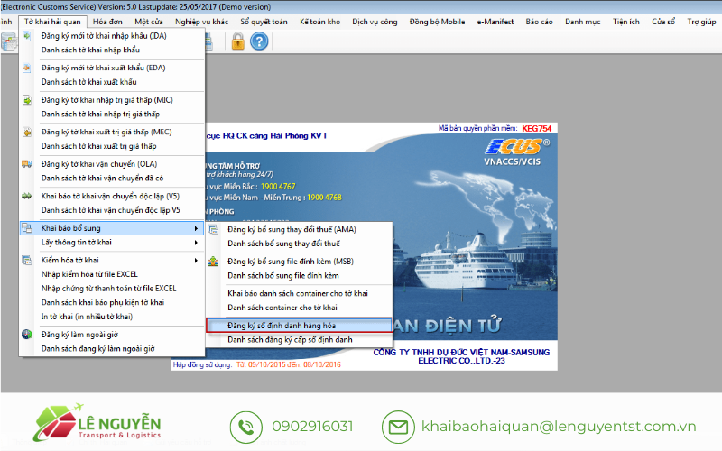Image resolution: width=722 pixels, height=451 pixels.
Task: Expand the Kiểm hóa tờ khai submenu arrow
Action: [x=196, y=261]
